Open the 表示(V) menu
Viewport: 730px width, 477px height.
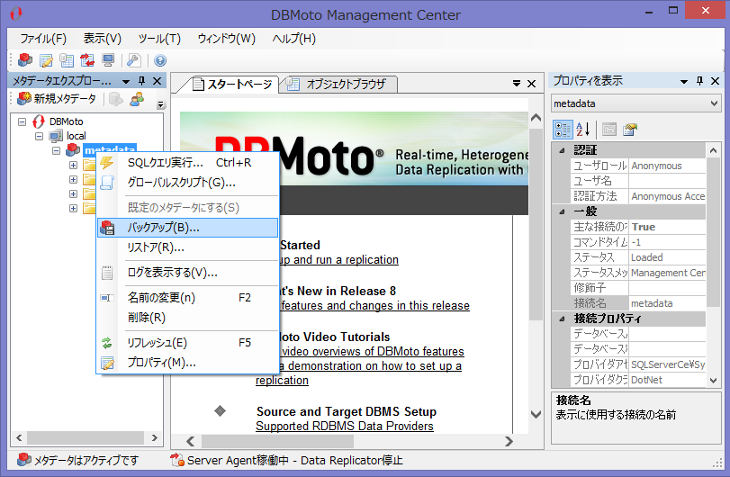click(102, 39)
